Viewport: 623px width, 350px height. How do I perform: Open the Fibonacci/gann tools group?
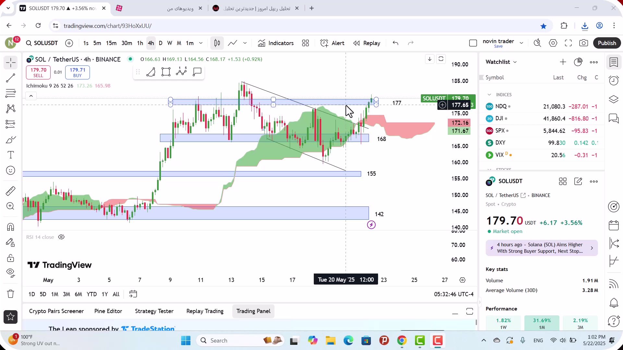coord(11,93)
